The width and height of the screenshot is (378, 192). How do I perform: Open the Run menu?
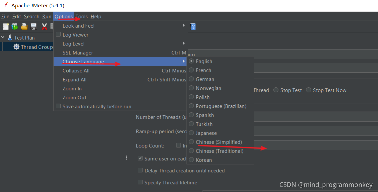click(x=47, y=17)
